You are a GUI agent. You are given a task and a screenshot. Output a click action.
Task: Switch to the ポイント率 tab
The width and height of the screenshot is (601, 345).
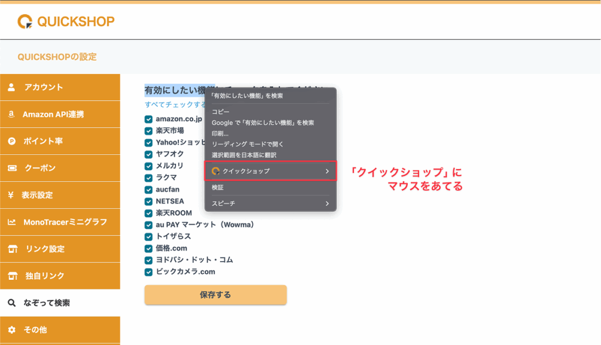pyautogui.click(x=60, y=141)
